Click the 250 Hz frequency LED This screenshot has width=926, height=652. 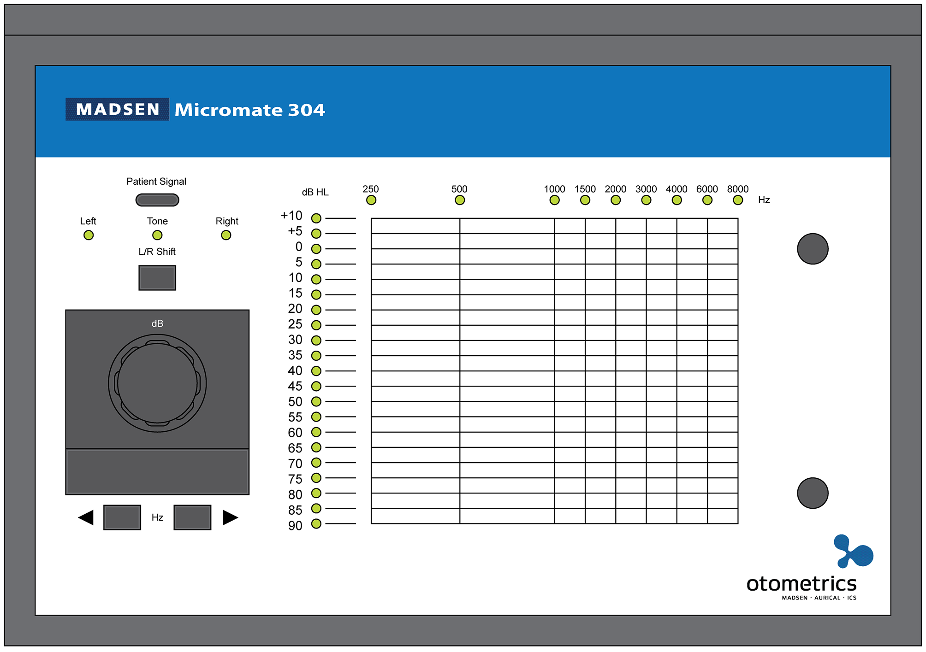[371, 200]
